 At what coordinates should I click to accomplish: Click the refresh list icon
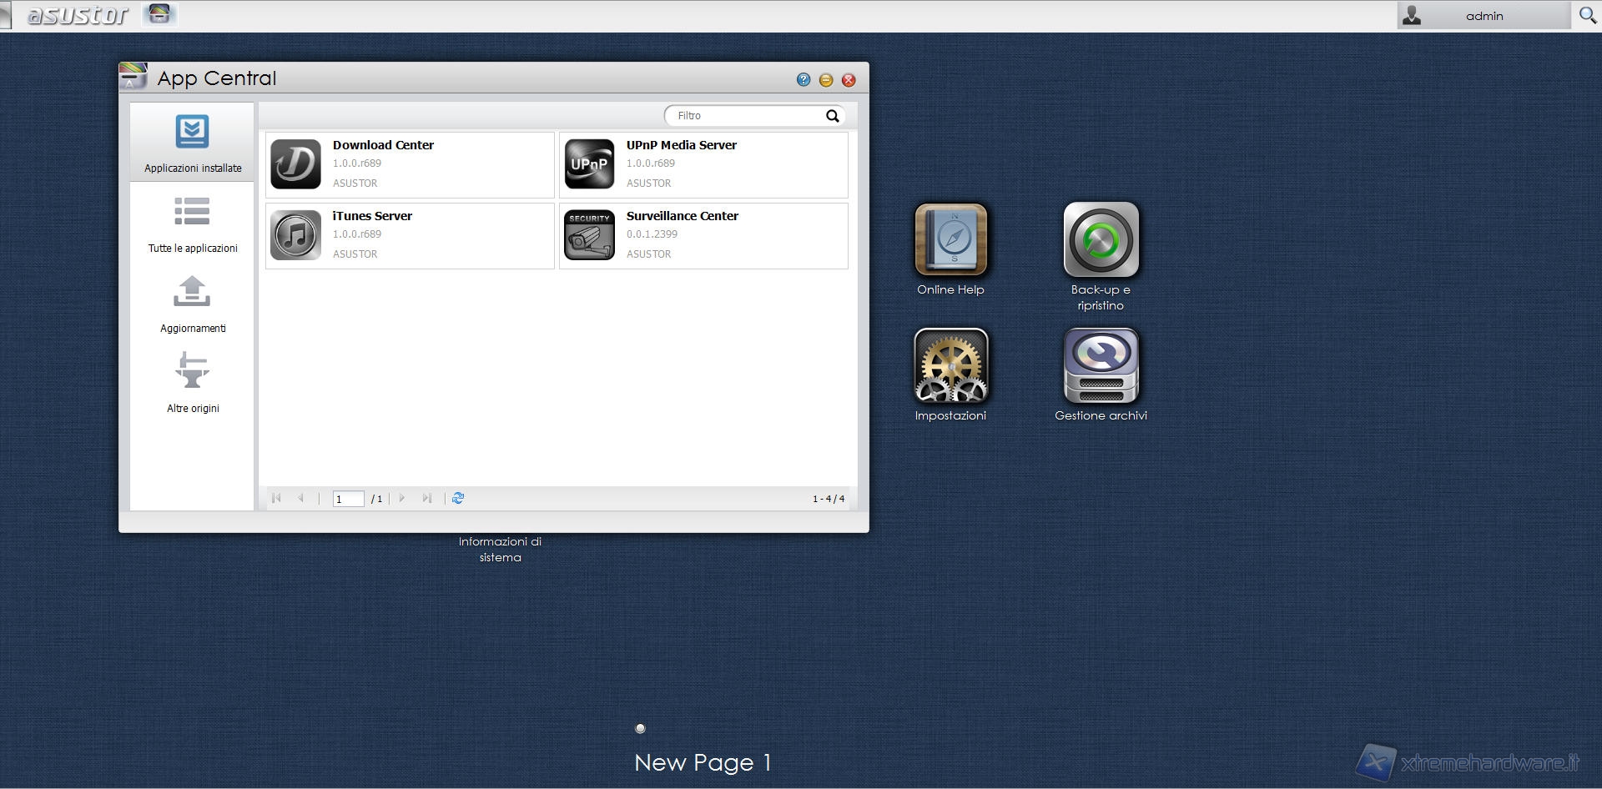click(x=458, y=498)
